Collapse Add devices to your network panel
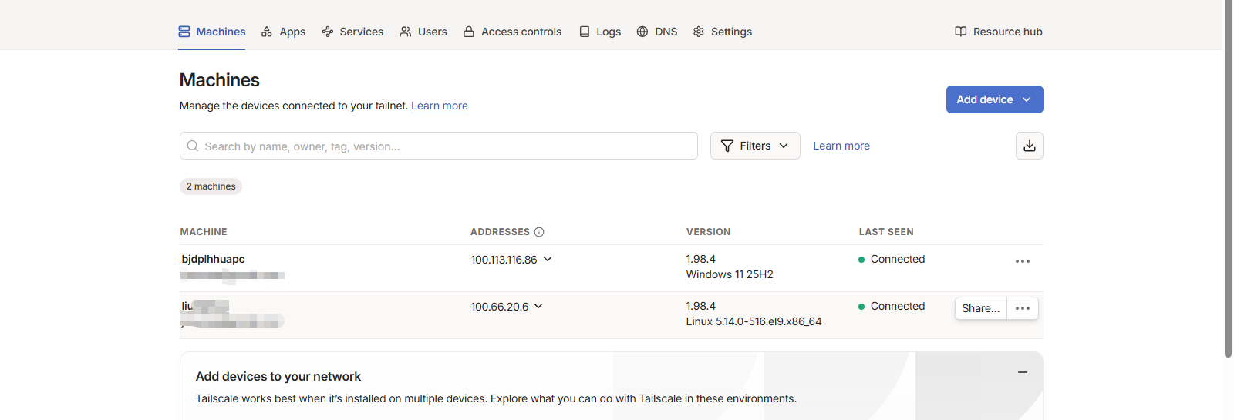The height and width of the screenshot is (420, 1234). [1023, 372]
